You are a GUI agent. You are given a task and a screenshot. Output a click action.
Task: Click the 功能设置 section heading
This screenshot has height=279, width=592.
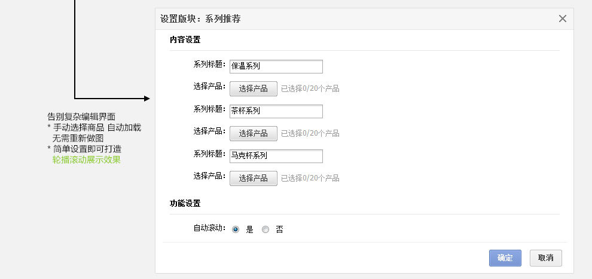[185, 204]
